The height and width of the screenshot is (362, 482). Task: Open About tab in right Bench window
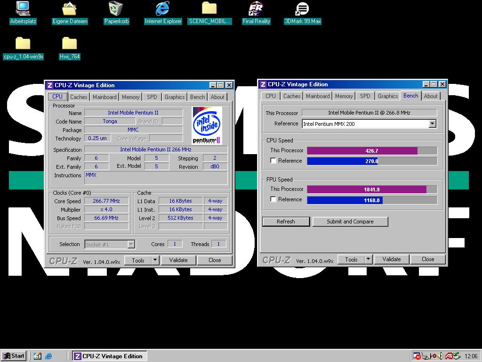[x=431, y=96]
